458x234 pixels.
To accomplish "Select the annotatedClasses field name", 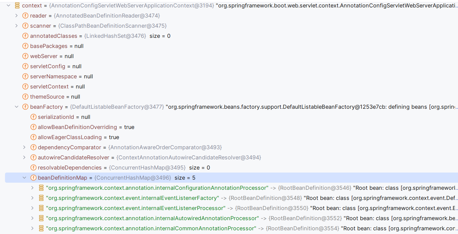I will point(54,36).
